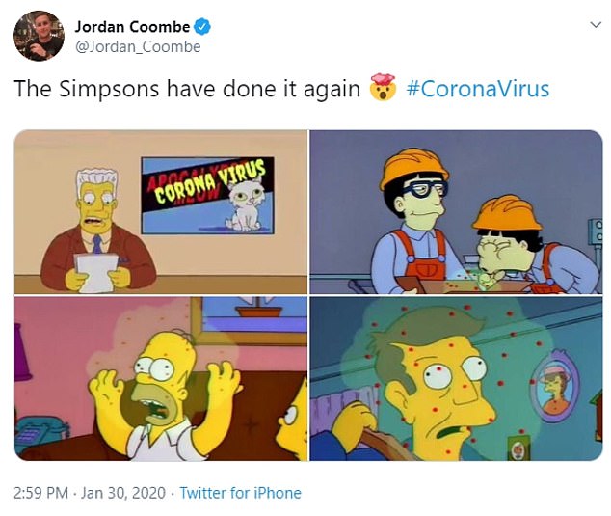Click the blue verified badge checkmark

[202, 26]
